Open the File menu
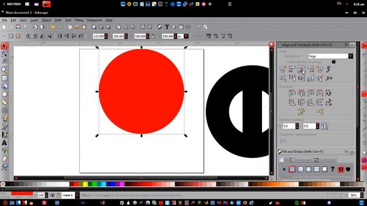The image size is (367, 206). click(5, 20)
